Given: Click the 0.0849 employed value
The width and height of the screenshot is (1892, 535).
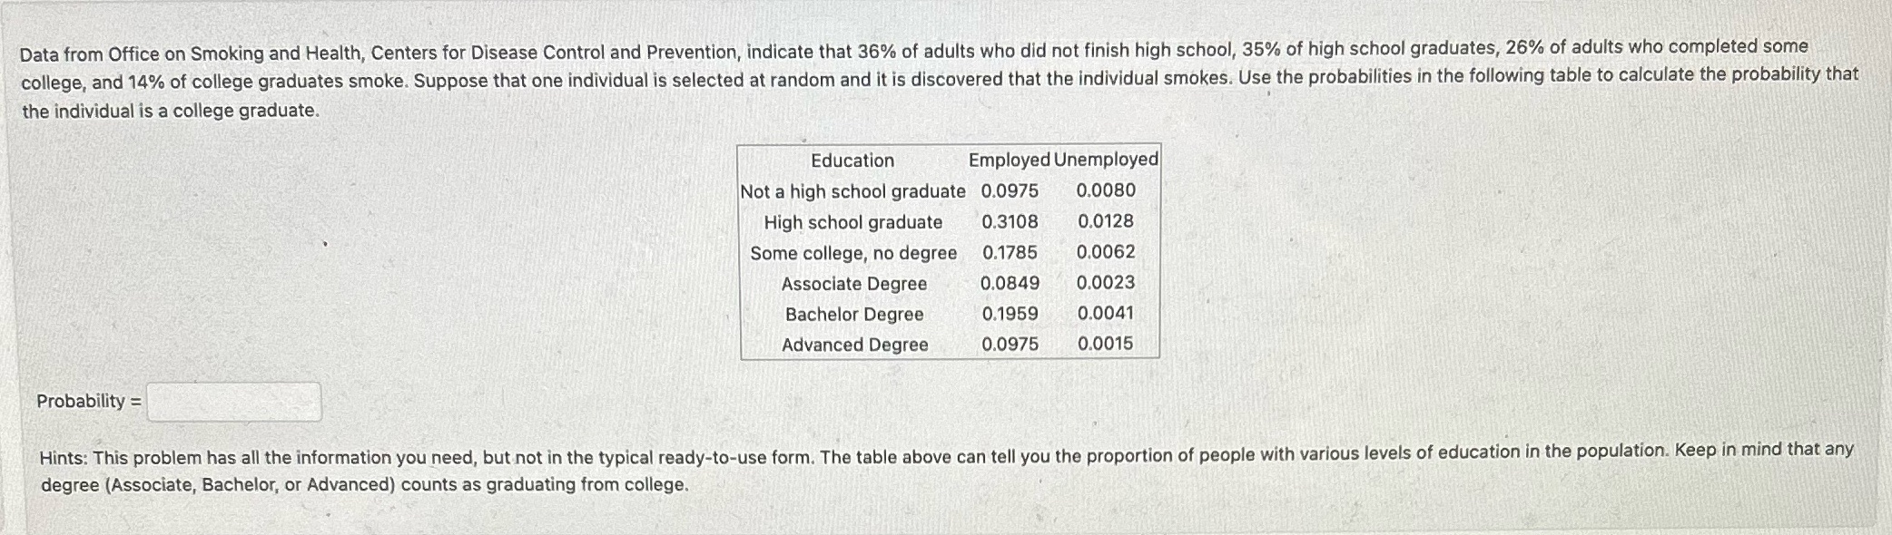Looking at the screenshot, I should tap(1010, 283).
